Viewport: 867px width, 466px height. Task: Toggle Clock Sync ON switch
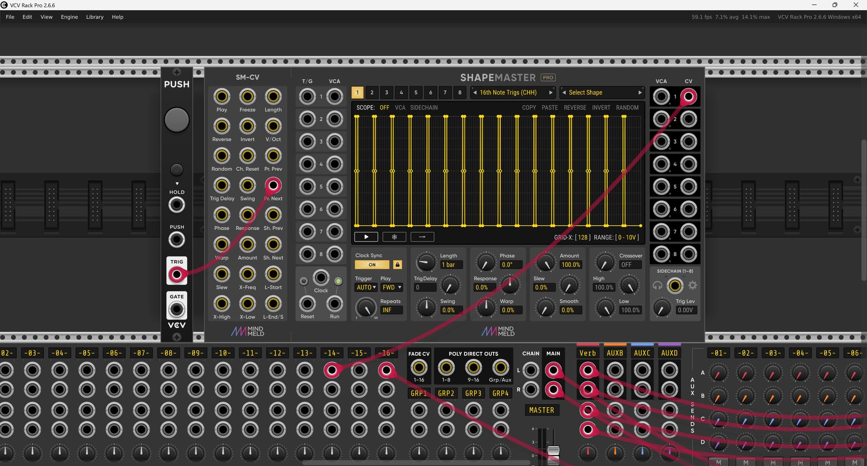(x=372, y=265)
